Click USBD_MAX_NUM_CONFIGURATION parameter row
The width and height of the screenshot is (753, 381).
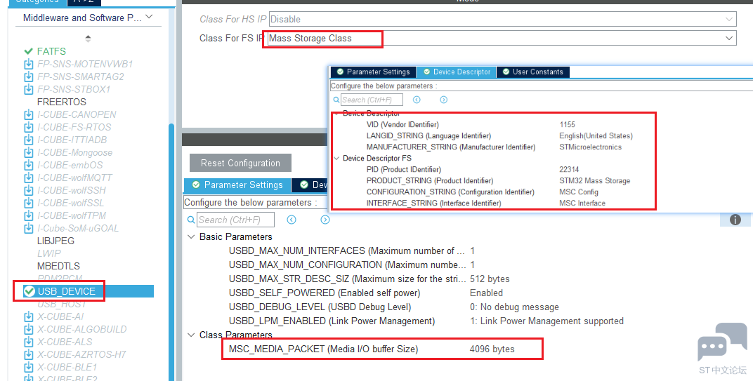(351, 265)
